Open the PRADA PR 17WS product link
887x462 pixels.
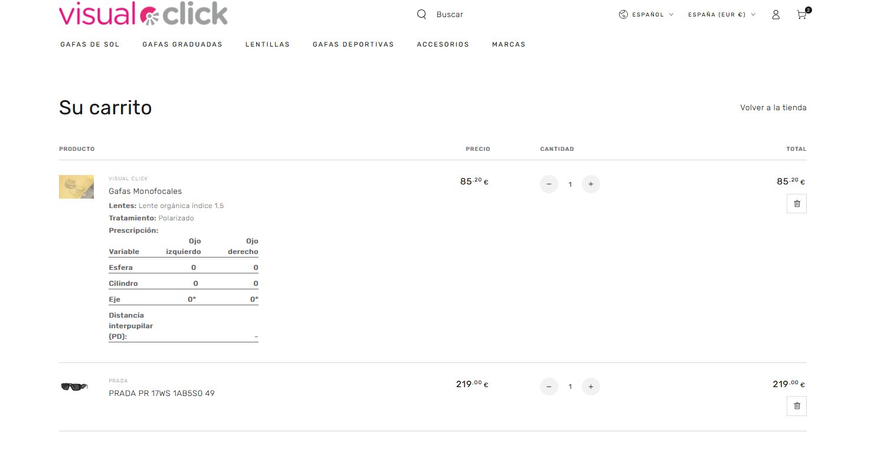(162, 393)
